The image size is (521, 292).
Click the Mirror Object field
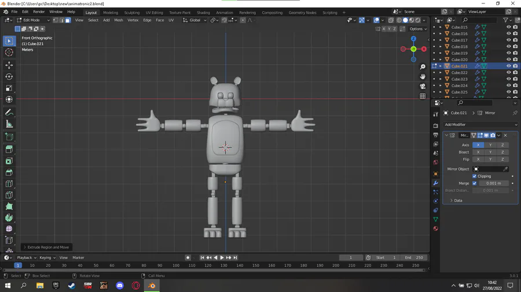490,169
